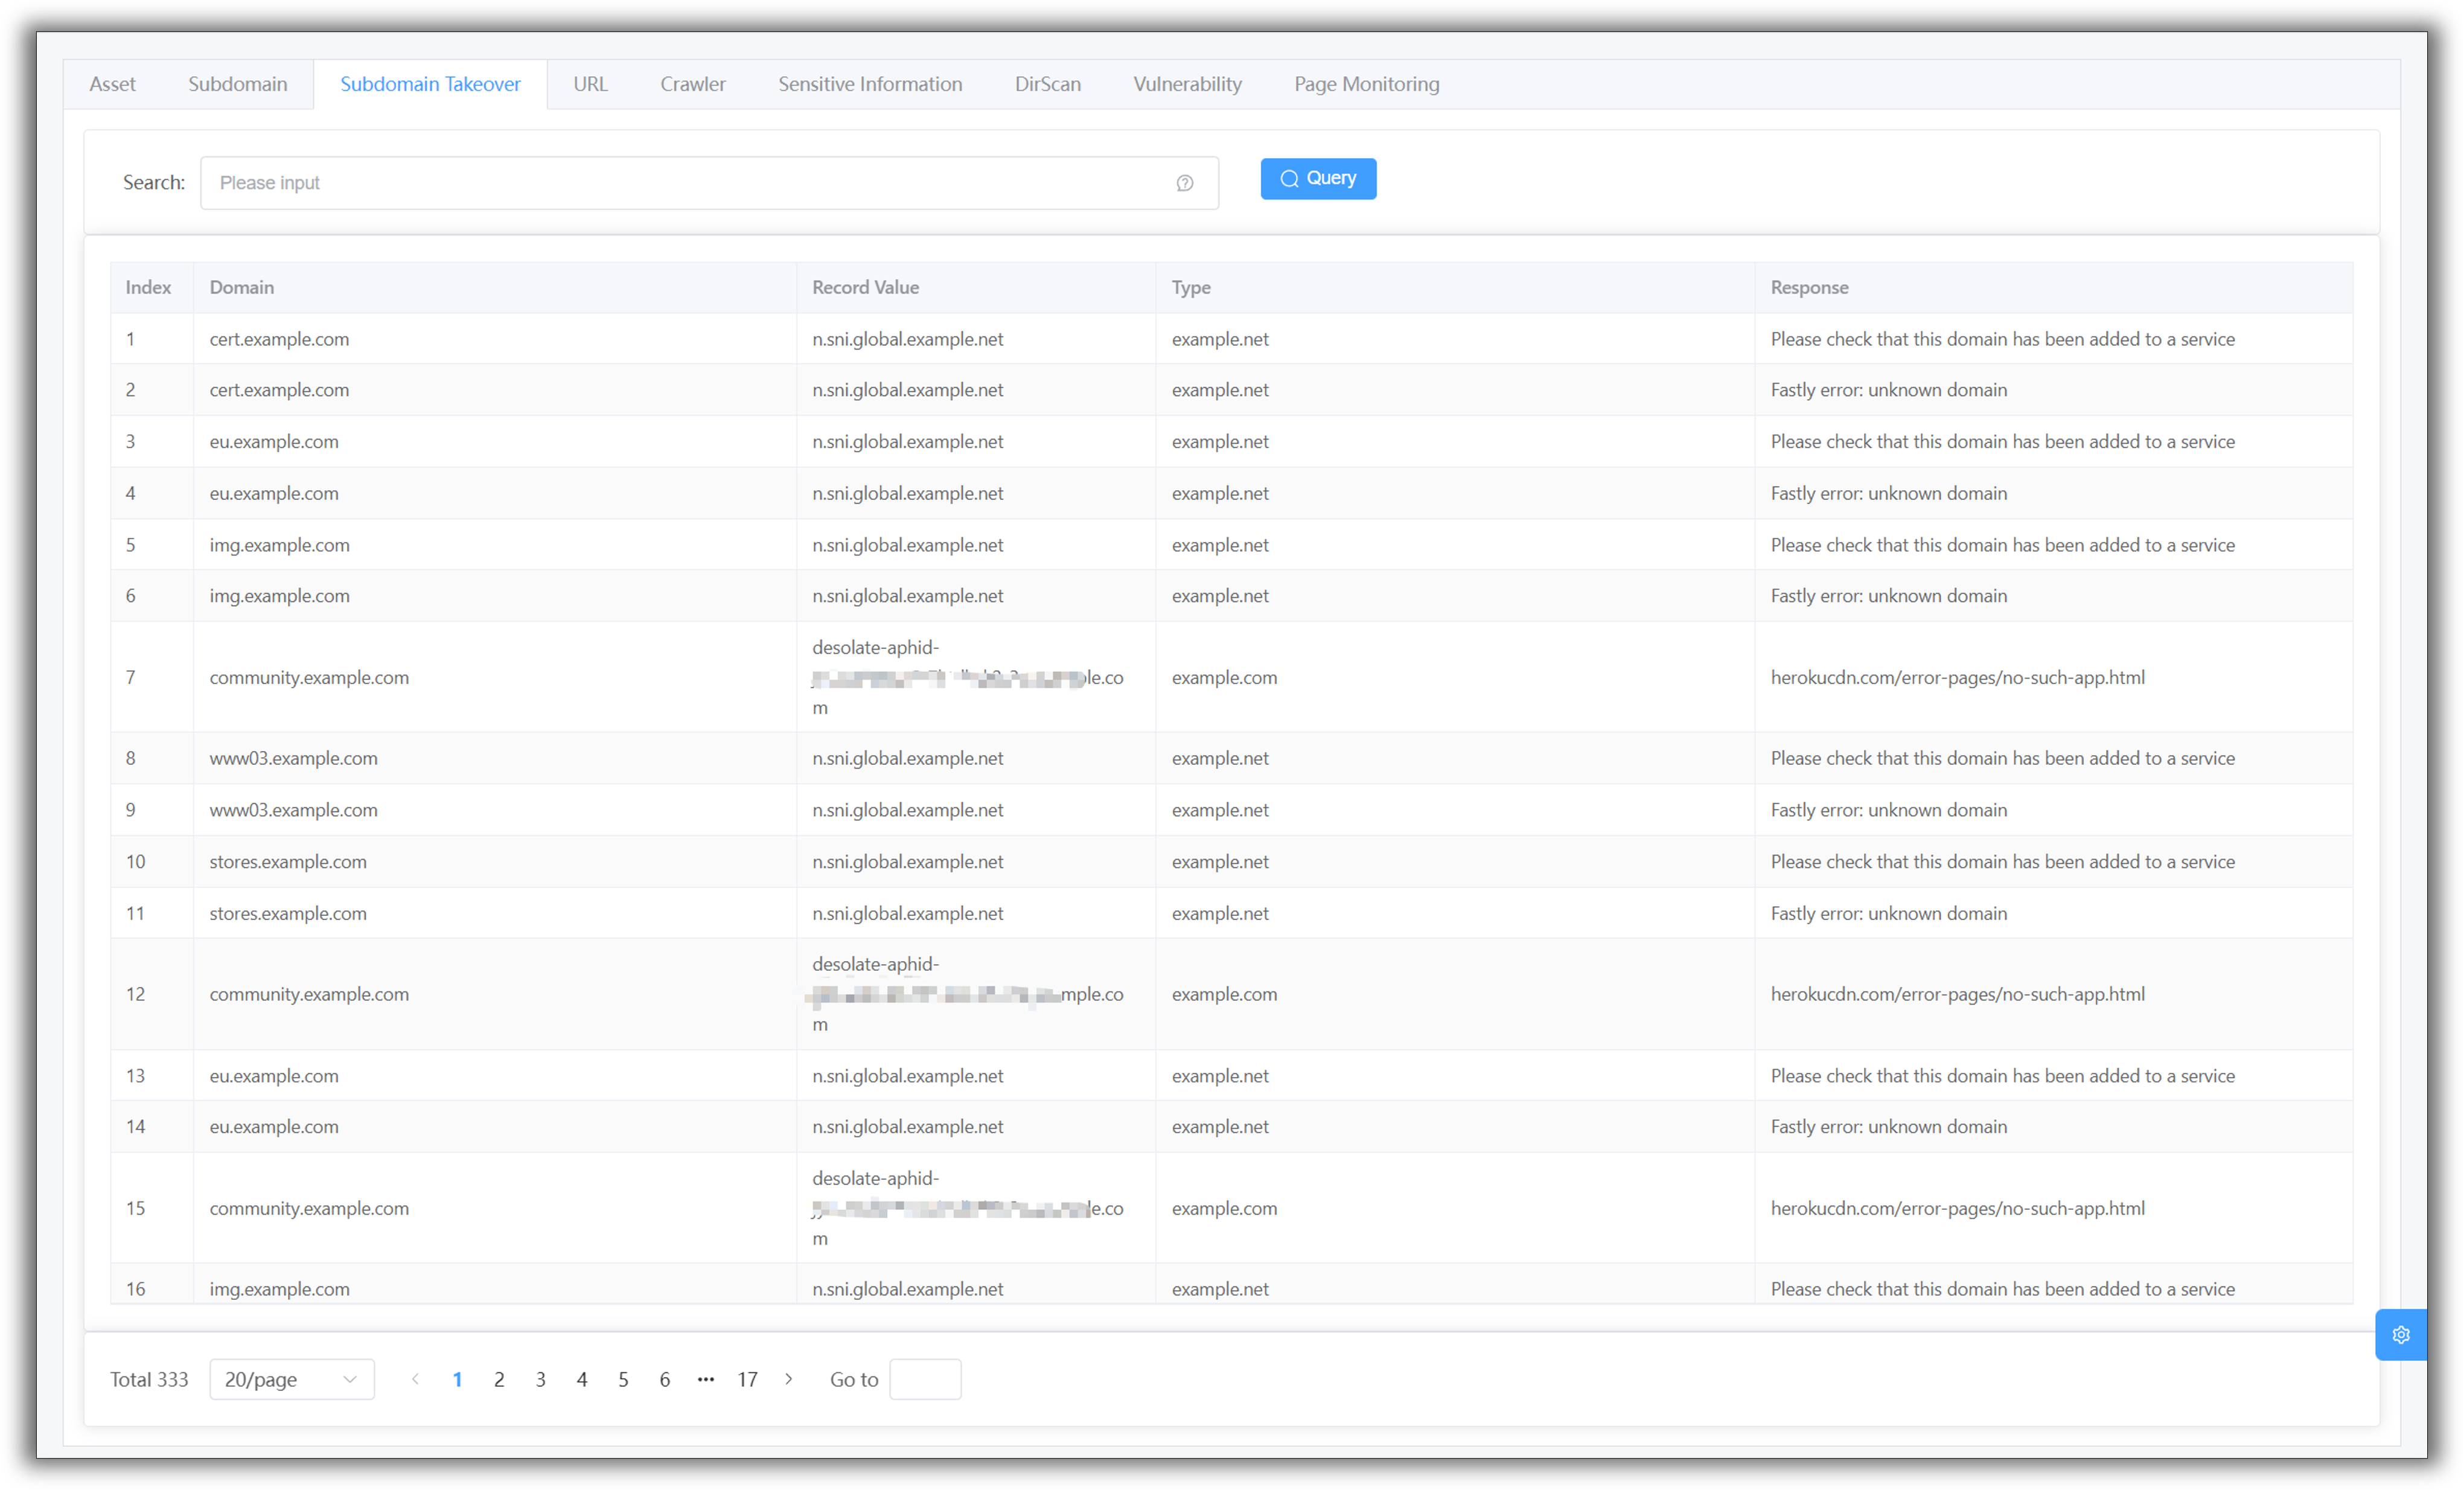Expand the 20/page size dropdown

click(x=291, y=1379)
